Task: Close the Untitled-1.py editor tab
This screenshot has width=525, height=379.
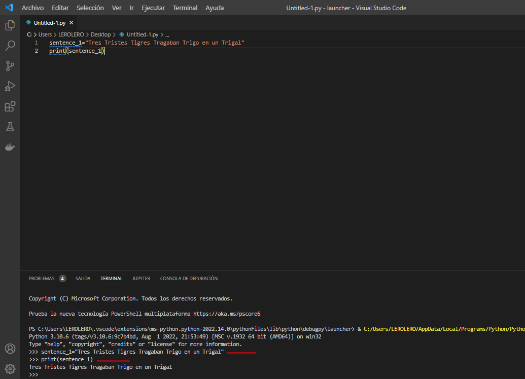Action: click(72, 23)
